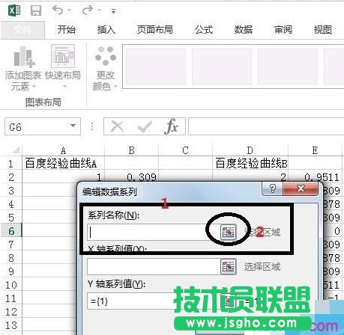Save the workbook with the floppy disk icon
The image size is (344, 335).
coord(36,10)
